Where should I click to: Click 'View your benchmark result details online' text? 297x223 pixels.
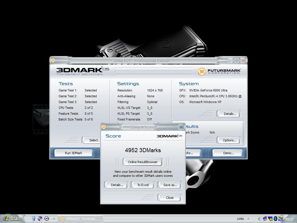pyautogui.click(x=143, y=172)
